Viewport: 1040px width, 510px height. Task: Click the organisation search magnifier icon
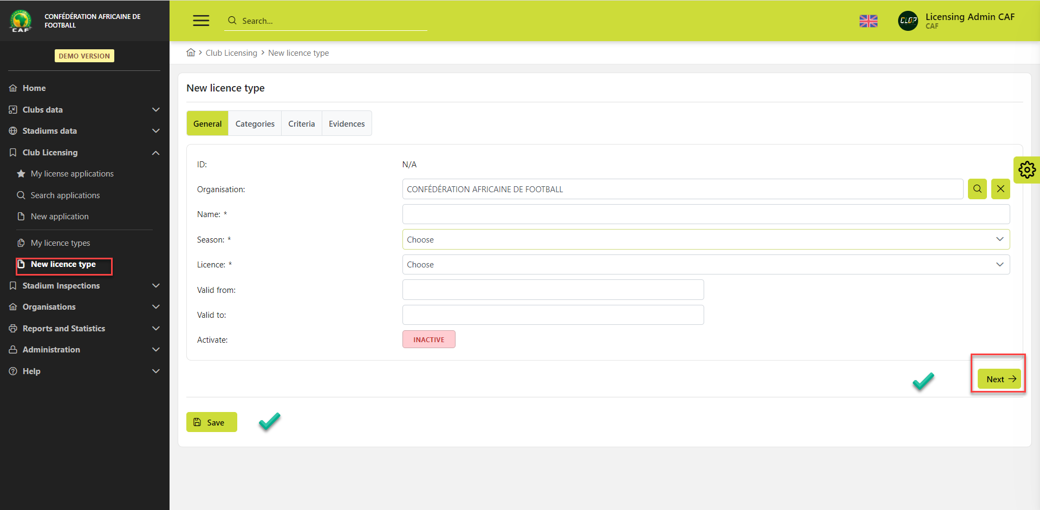(977, 189)
